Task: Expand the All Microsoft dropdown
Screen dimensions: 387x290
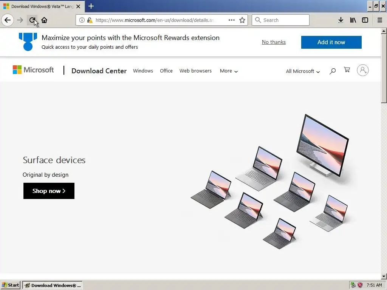Action: pos(303,71)
